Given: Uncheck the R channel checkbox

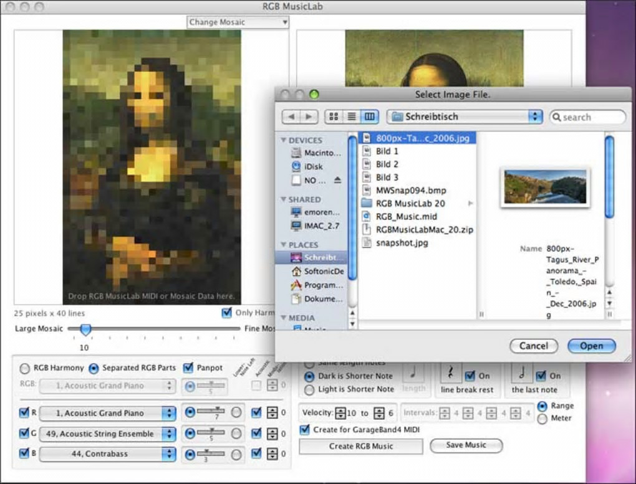Looking at the screenshot, I should [24, 413].
